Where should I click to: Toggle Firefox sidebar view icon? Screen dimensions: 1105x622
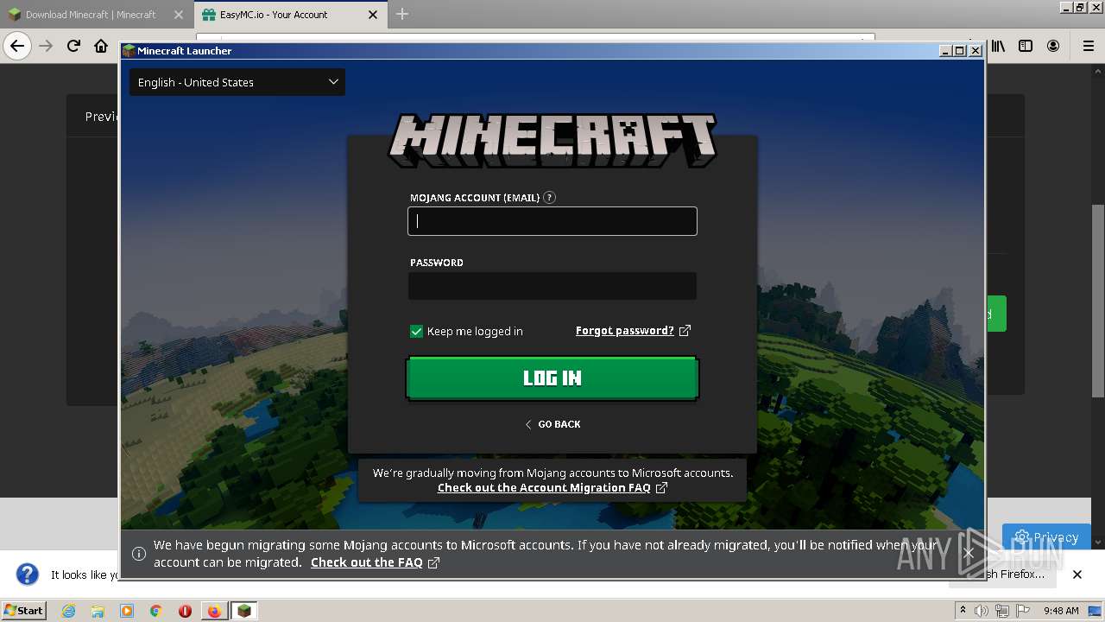1026,46
